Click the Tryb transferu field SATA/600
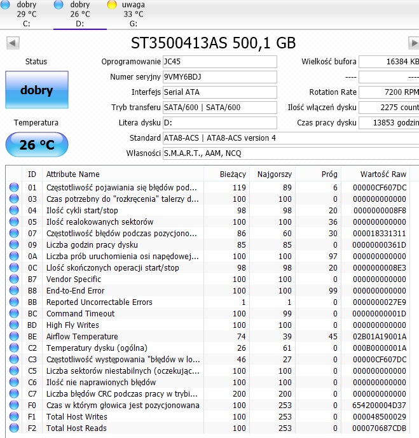 (220, 108)
